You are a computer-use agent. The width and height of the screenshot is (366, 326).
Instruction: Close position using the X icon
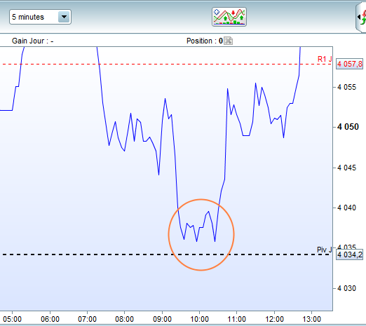pos(228,41)
